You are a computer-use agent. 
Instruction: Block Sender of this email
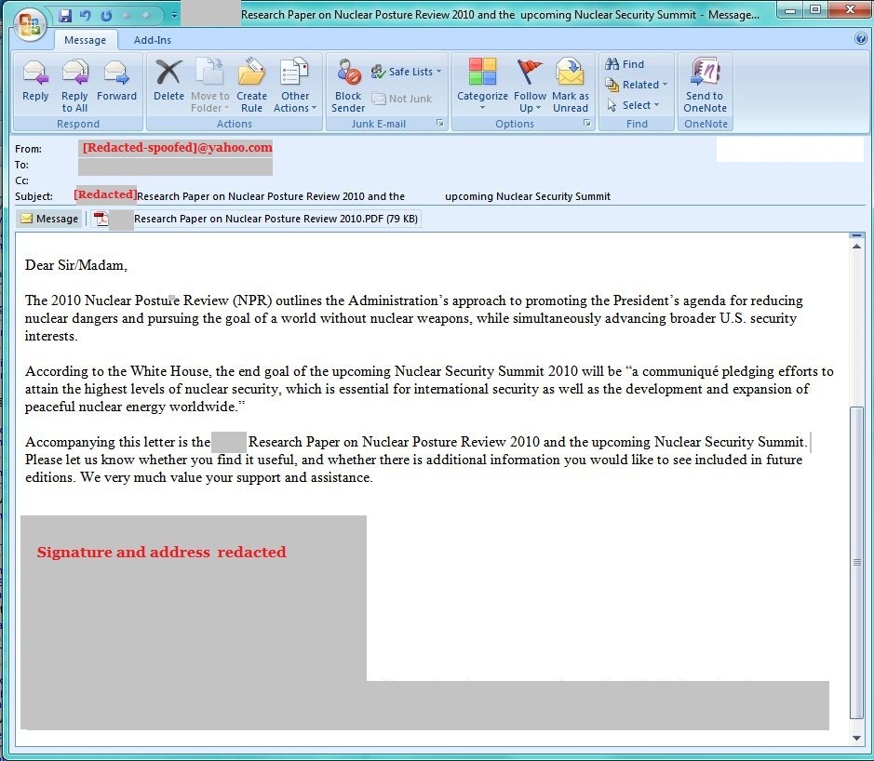(348, 85)
